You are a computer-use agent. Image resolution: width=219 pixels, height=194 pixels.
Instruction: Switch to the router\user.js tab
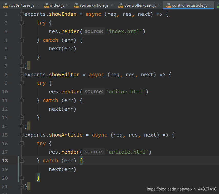coord(22,5)
